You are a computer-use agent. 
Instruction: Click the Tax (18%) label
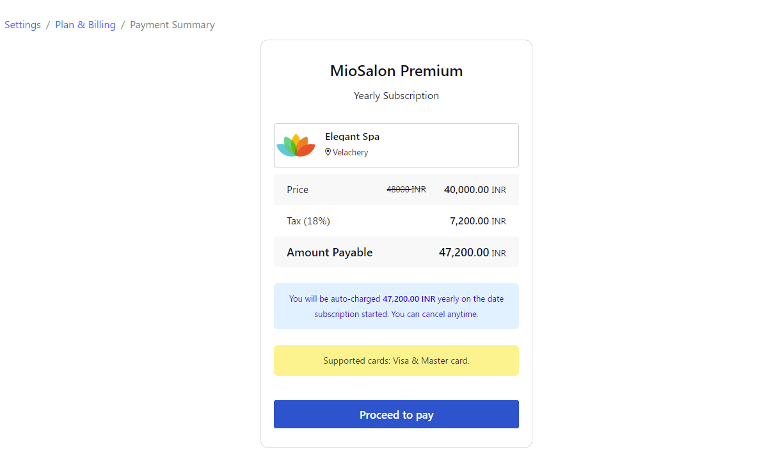pos(308,221)
